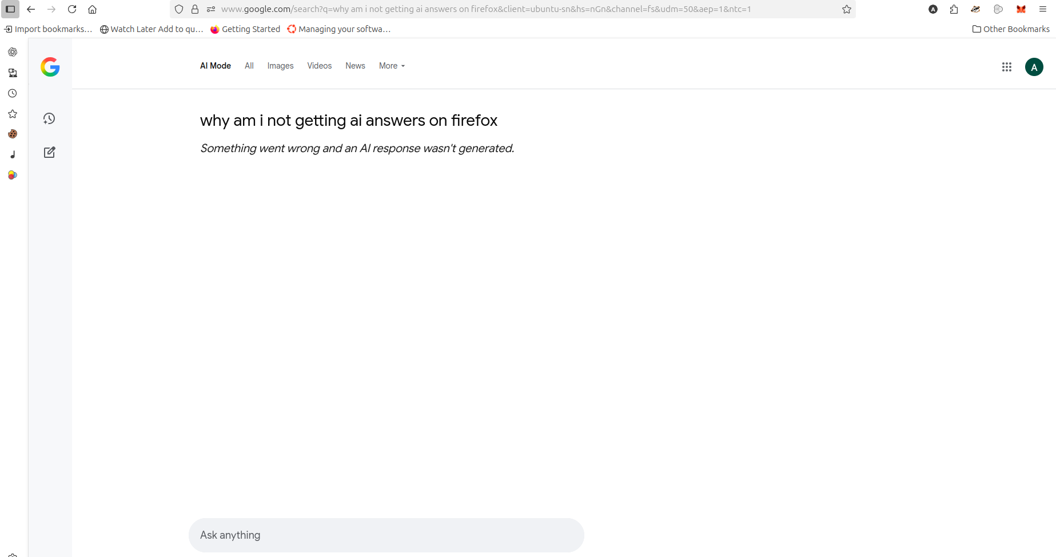Screen dimensions: 1056x557
Task: Start a new AI Mode search
Action: (x=50, y=152)
